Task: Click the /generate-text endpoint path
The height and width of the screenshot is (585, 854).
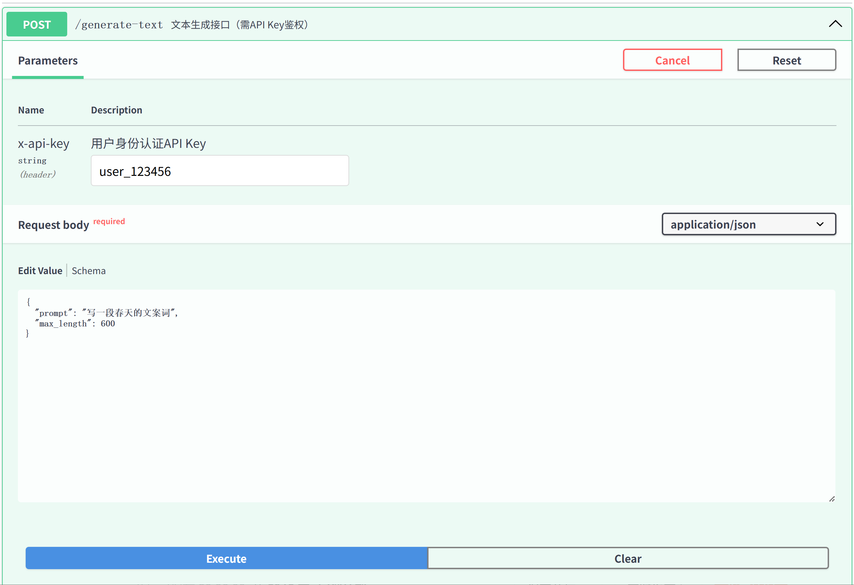Action: (119, 25)
